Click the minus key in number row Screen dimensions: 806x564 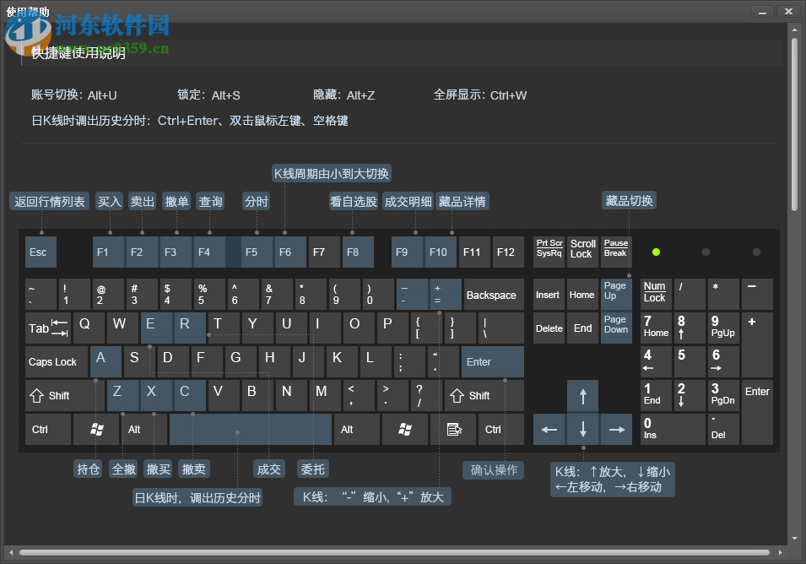coord(412,294)
